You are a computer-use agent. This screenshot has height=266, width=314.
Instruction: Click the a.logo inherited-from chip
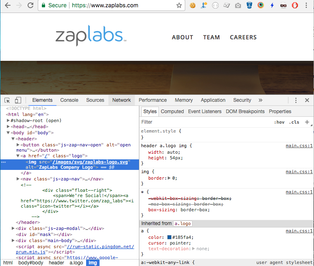[x=182, y=223]
